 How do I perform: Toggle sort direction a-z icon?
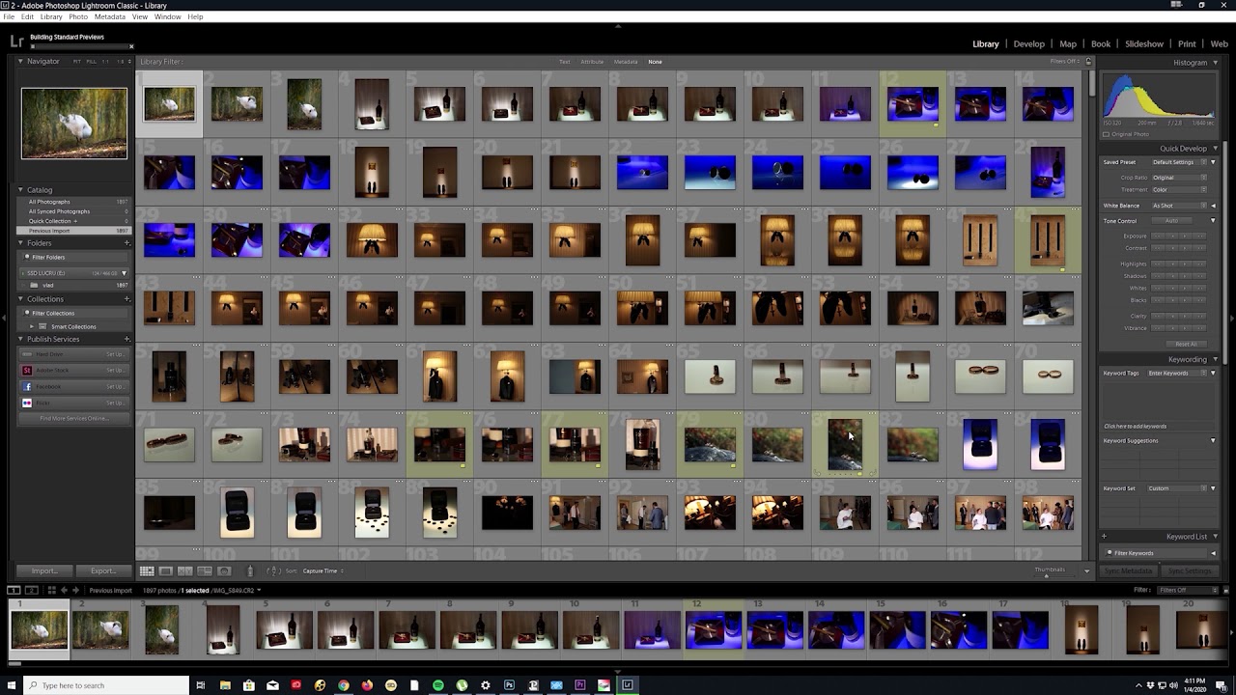[273, 571]
